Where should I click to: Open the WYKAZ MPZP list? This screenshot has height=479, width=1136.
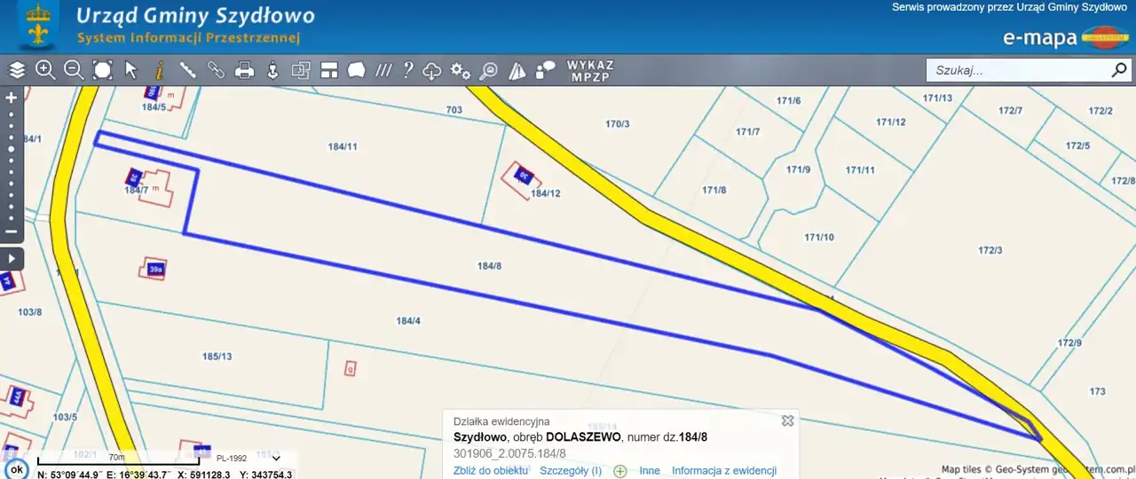point(591,71)
